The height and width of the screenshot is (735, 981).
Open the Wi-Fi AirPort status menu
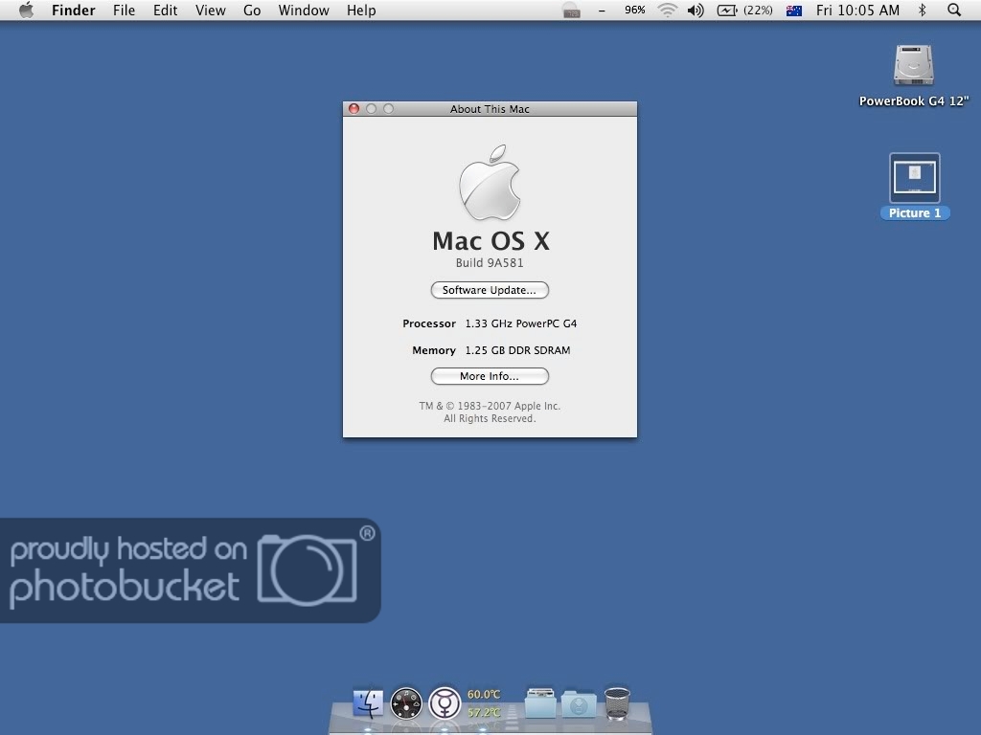(668, 10)
